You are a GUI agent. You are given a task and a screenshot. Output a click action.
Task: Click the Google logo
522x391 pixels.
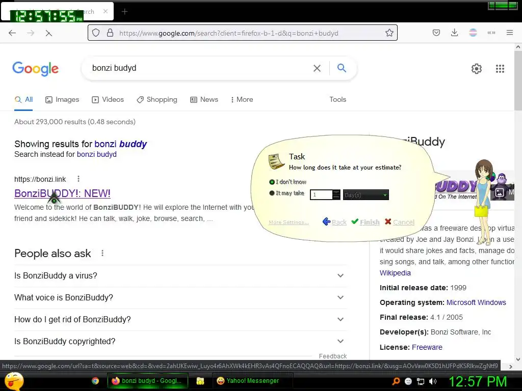(35, 69)
